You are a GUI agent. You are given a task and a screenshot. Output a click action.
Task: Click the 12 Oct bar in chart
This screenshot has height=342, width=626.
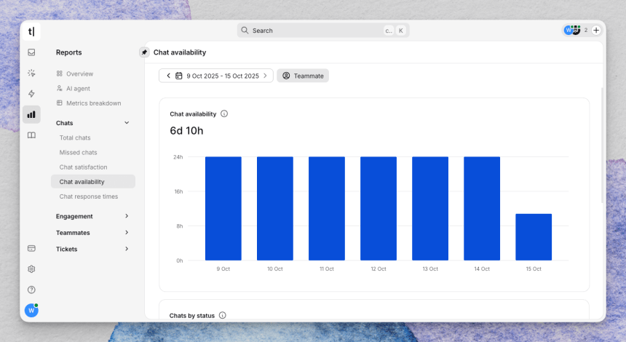[x=379, y=208]
